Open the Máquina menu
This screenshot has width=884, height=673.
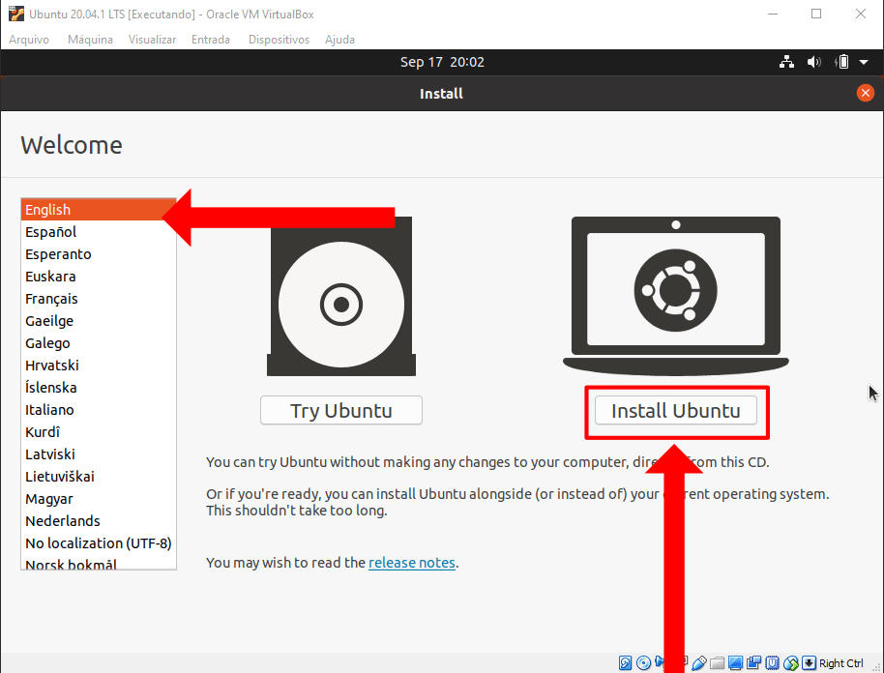click(x=90, y=40)
